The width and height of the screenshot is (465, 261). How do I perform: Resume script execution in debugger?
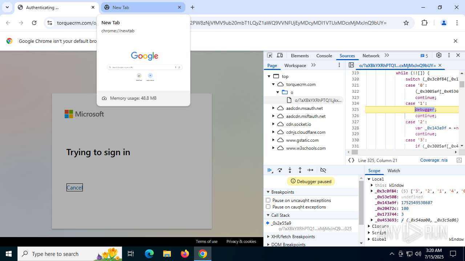pos(270,170)
